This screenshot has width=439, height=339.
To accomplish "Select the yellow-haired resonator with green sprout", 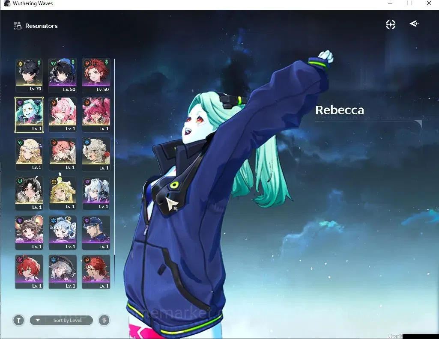I will (x=63, y=193).
